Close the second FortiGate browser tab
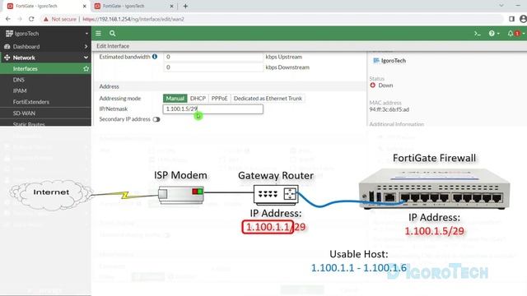This screenshot has height=296, width=527. pyautogui.click(x=172, y=6)
